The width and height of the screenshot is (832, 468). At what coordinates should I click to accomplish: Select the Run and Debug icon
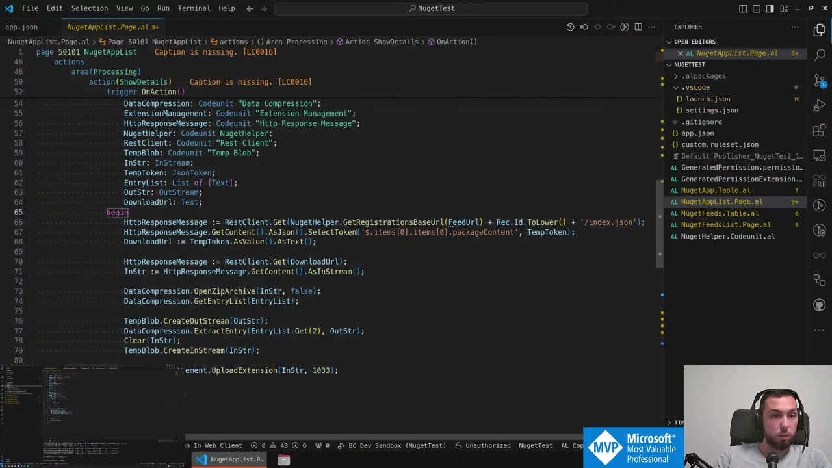click(x=819, y=104)
